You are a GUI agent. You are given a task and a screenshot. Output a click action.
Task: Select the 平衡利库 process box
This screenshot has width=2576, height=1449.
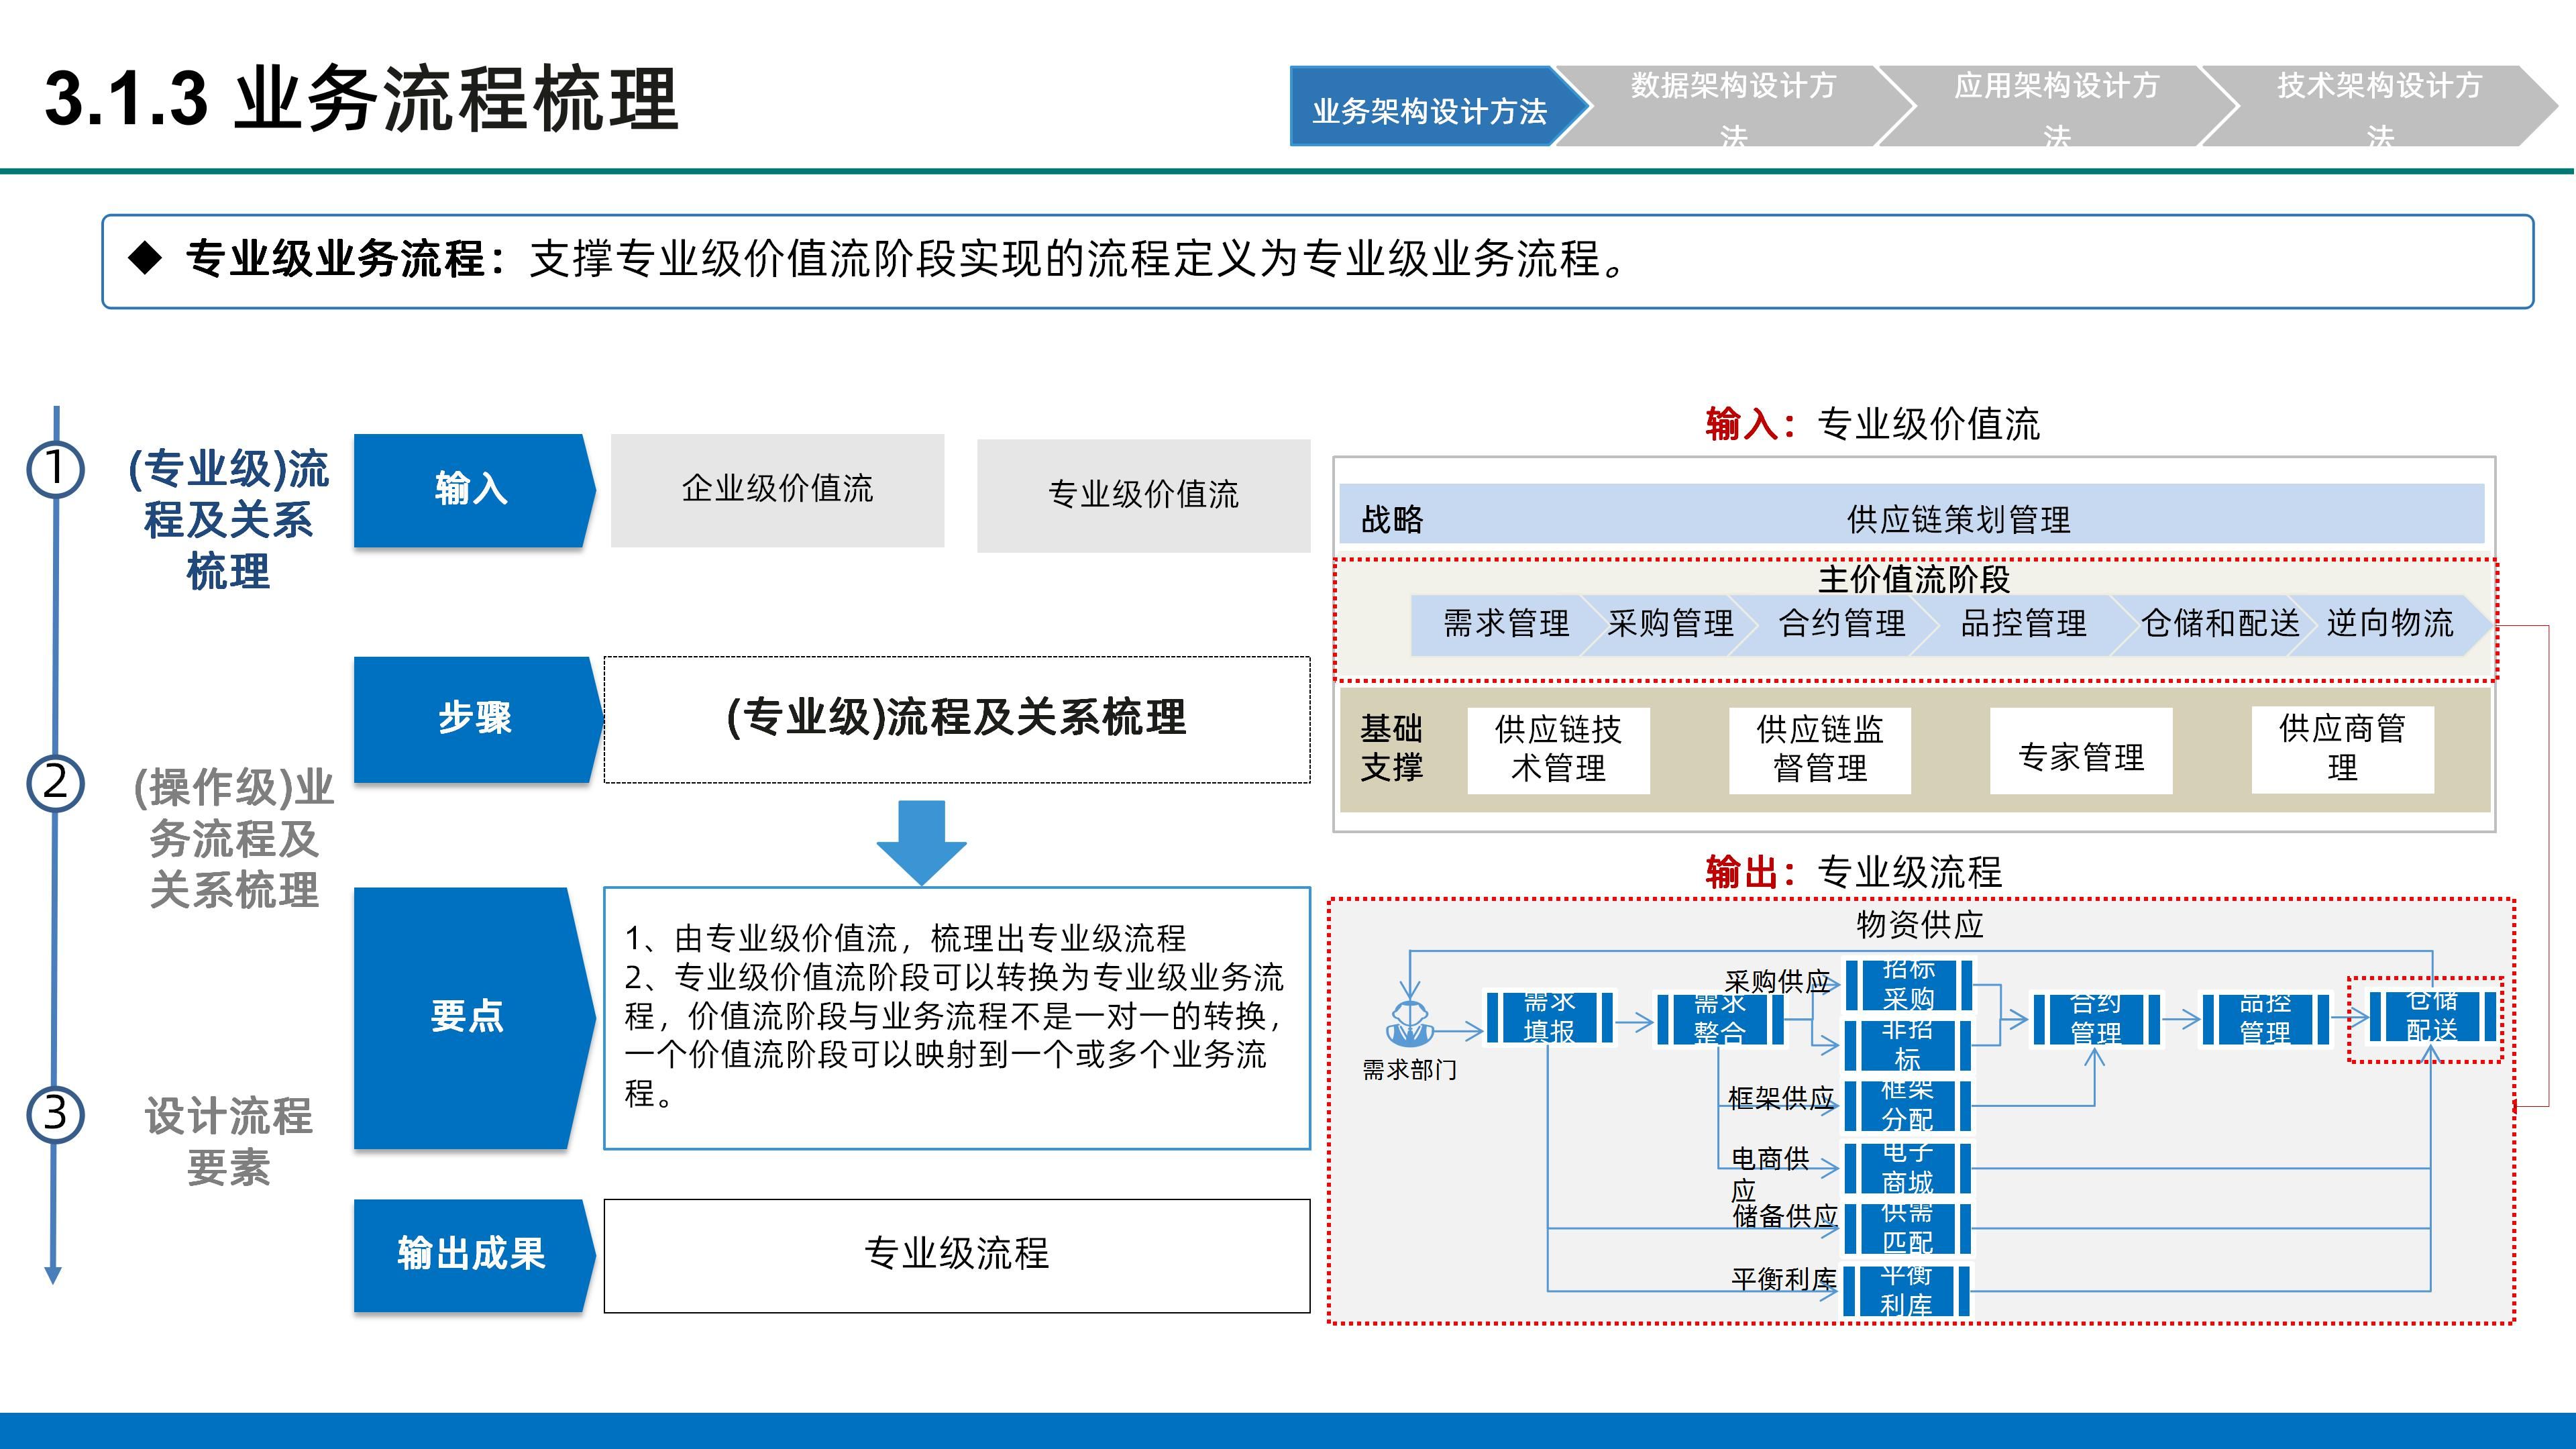[x=1906, y=1292]
